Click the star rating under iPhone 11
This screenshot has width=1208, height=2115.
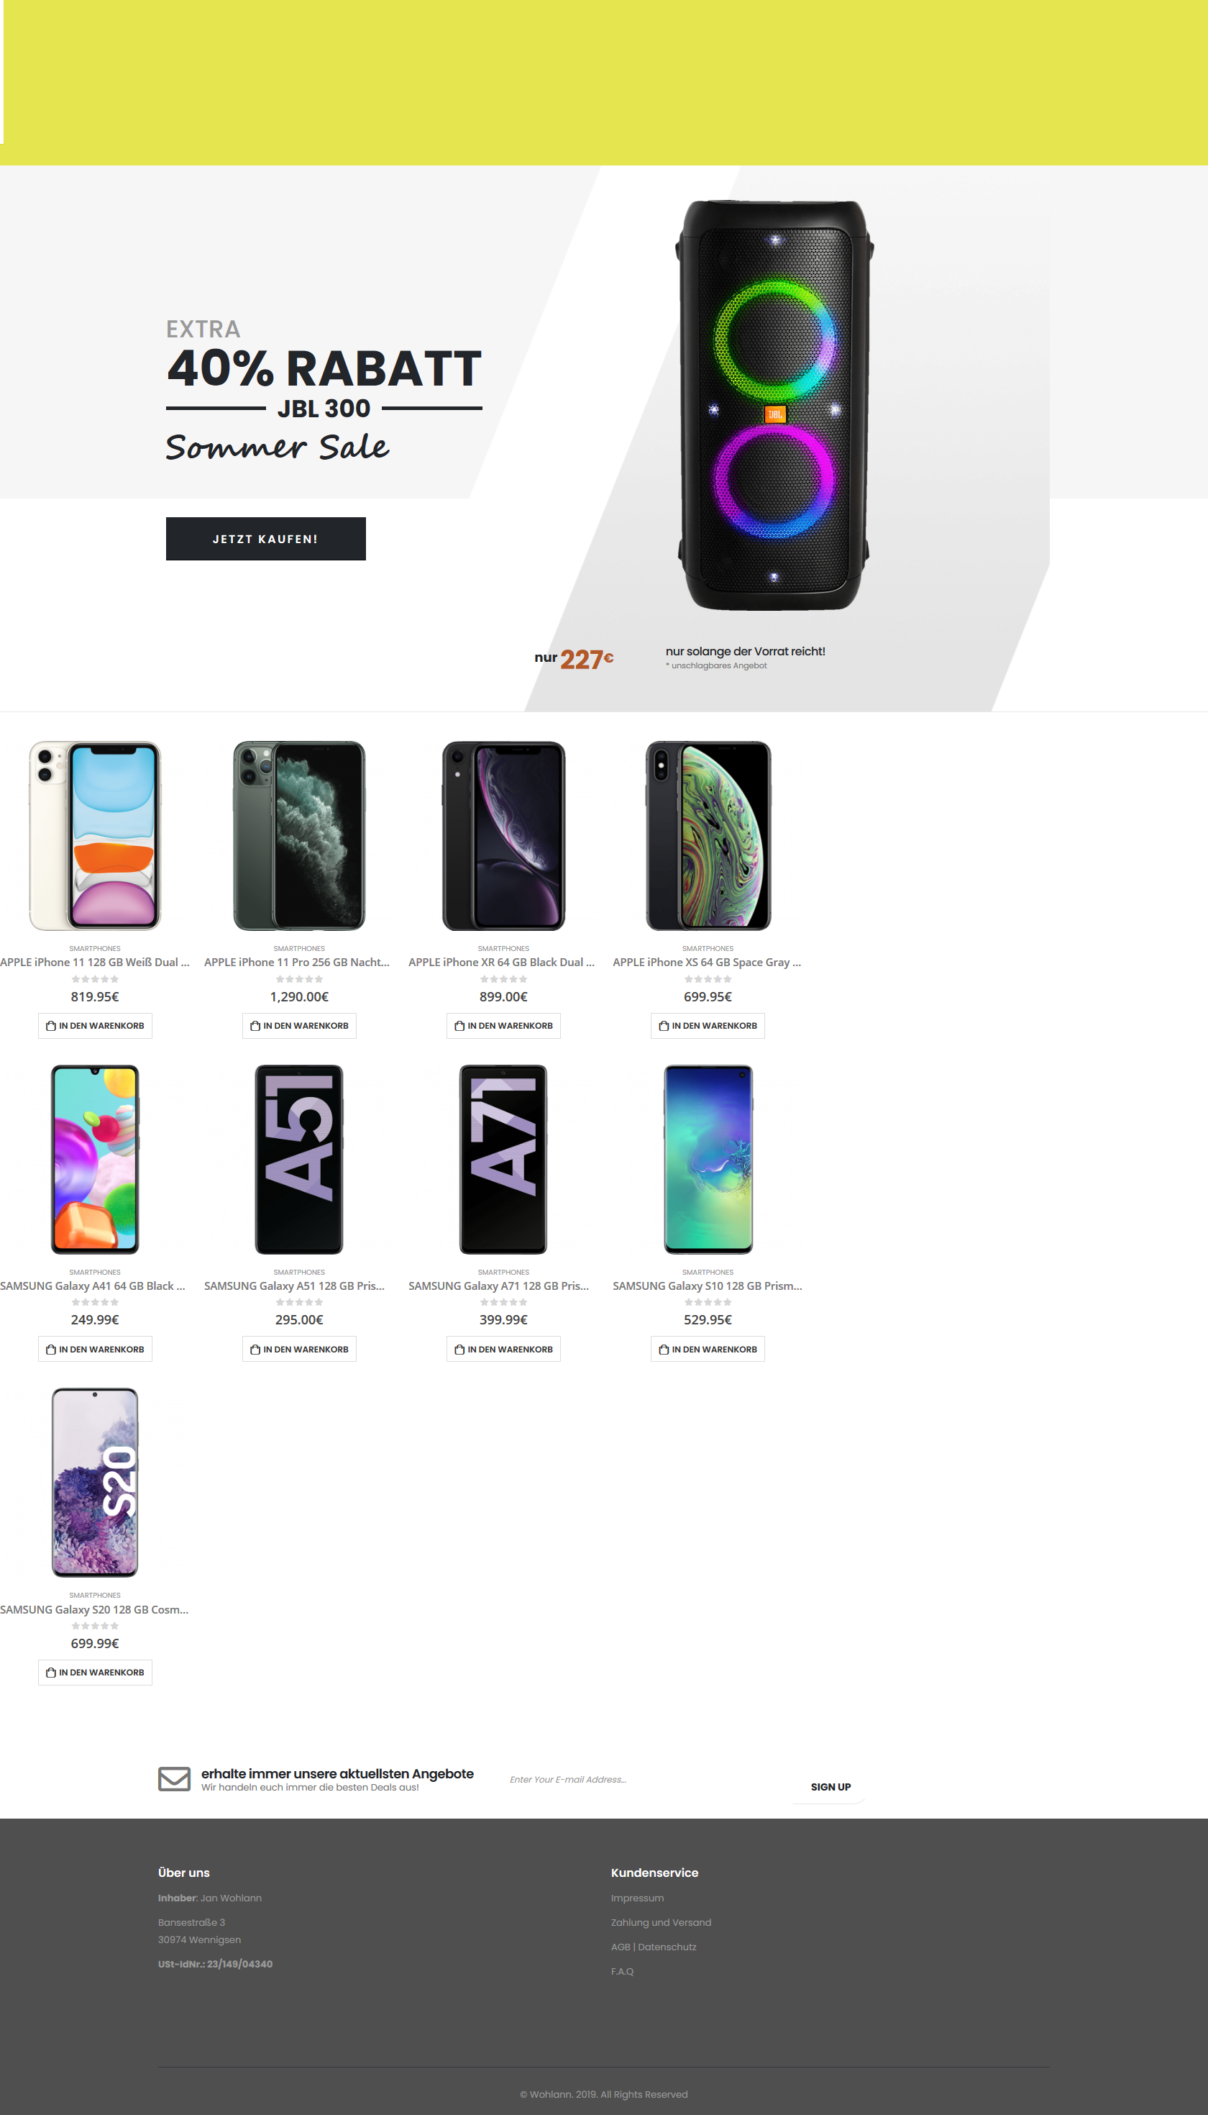95,980
